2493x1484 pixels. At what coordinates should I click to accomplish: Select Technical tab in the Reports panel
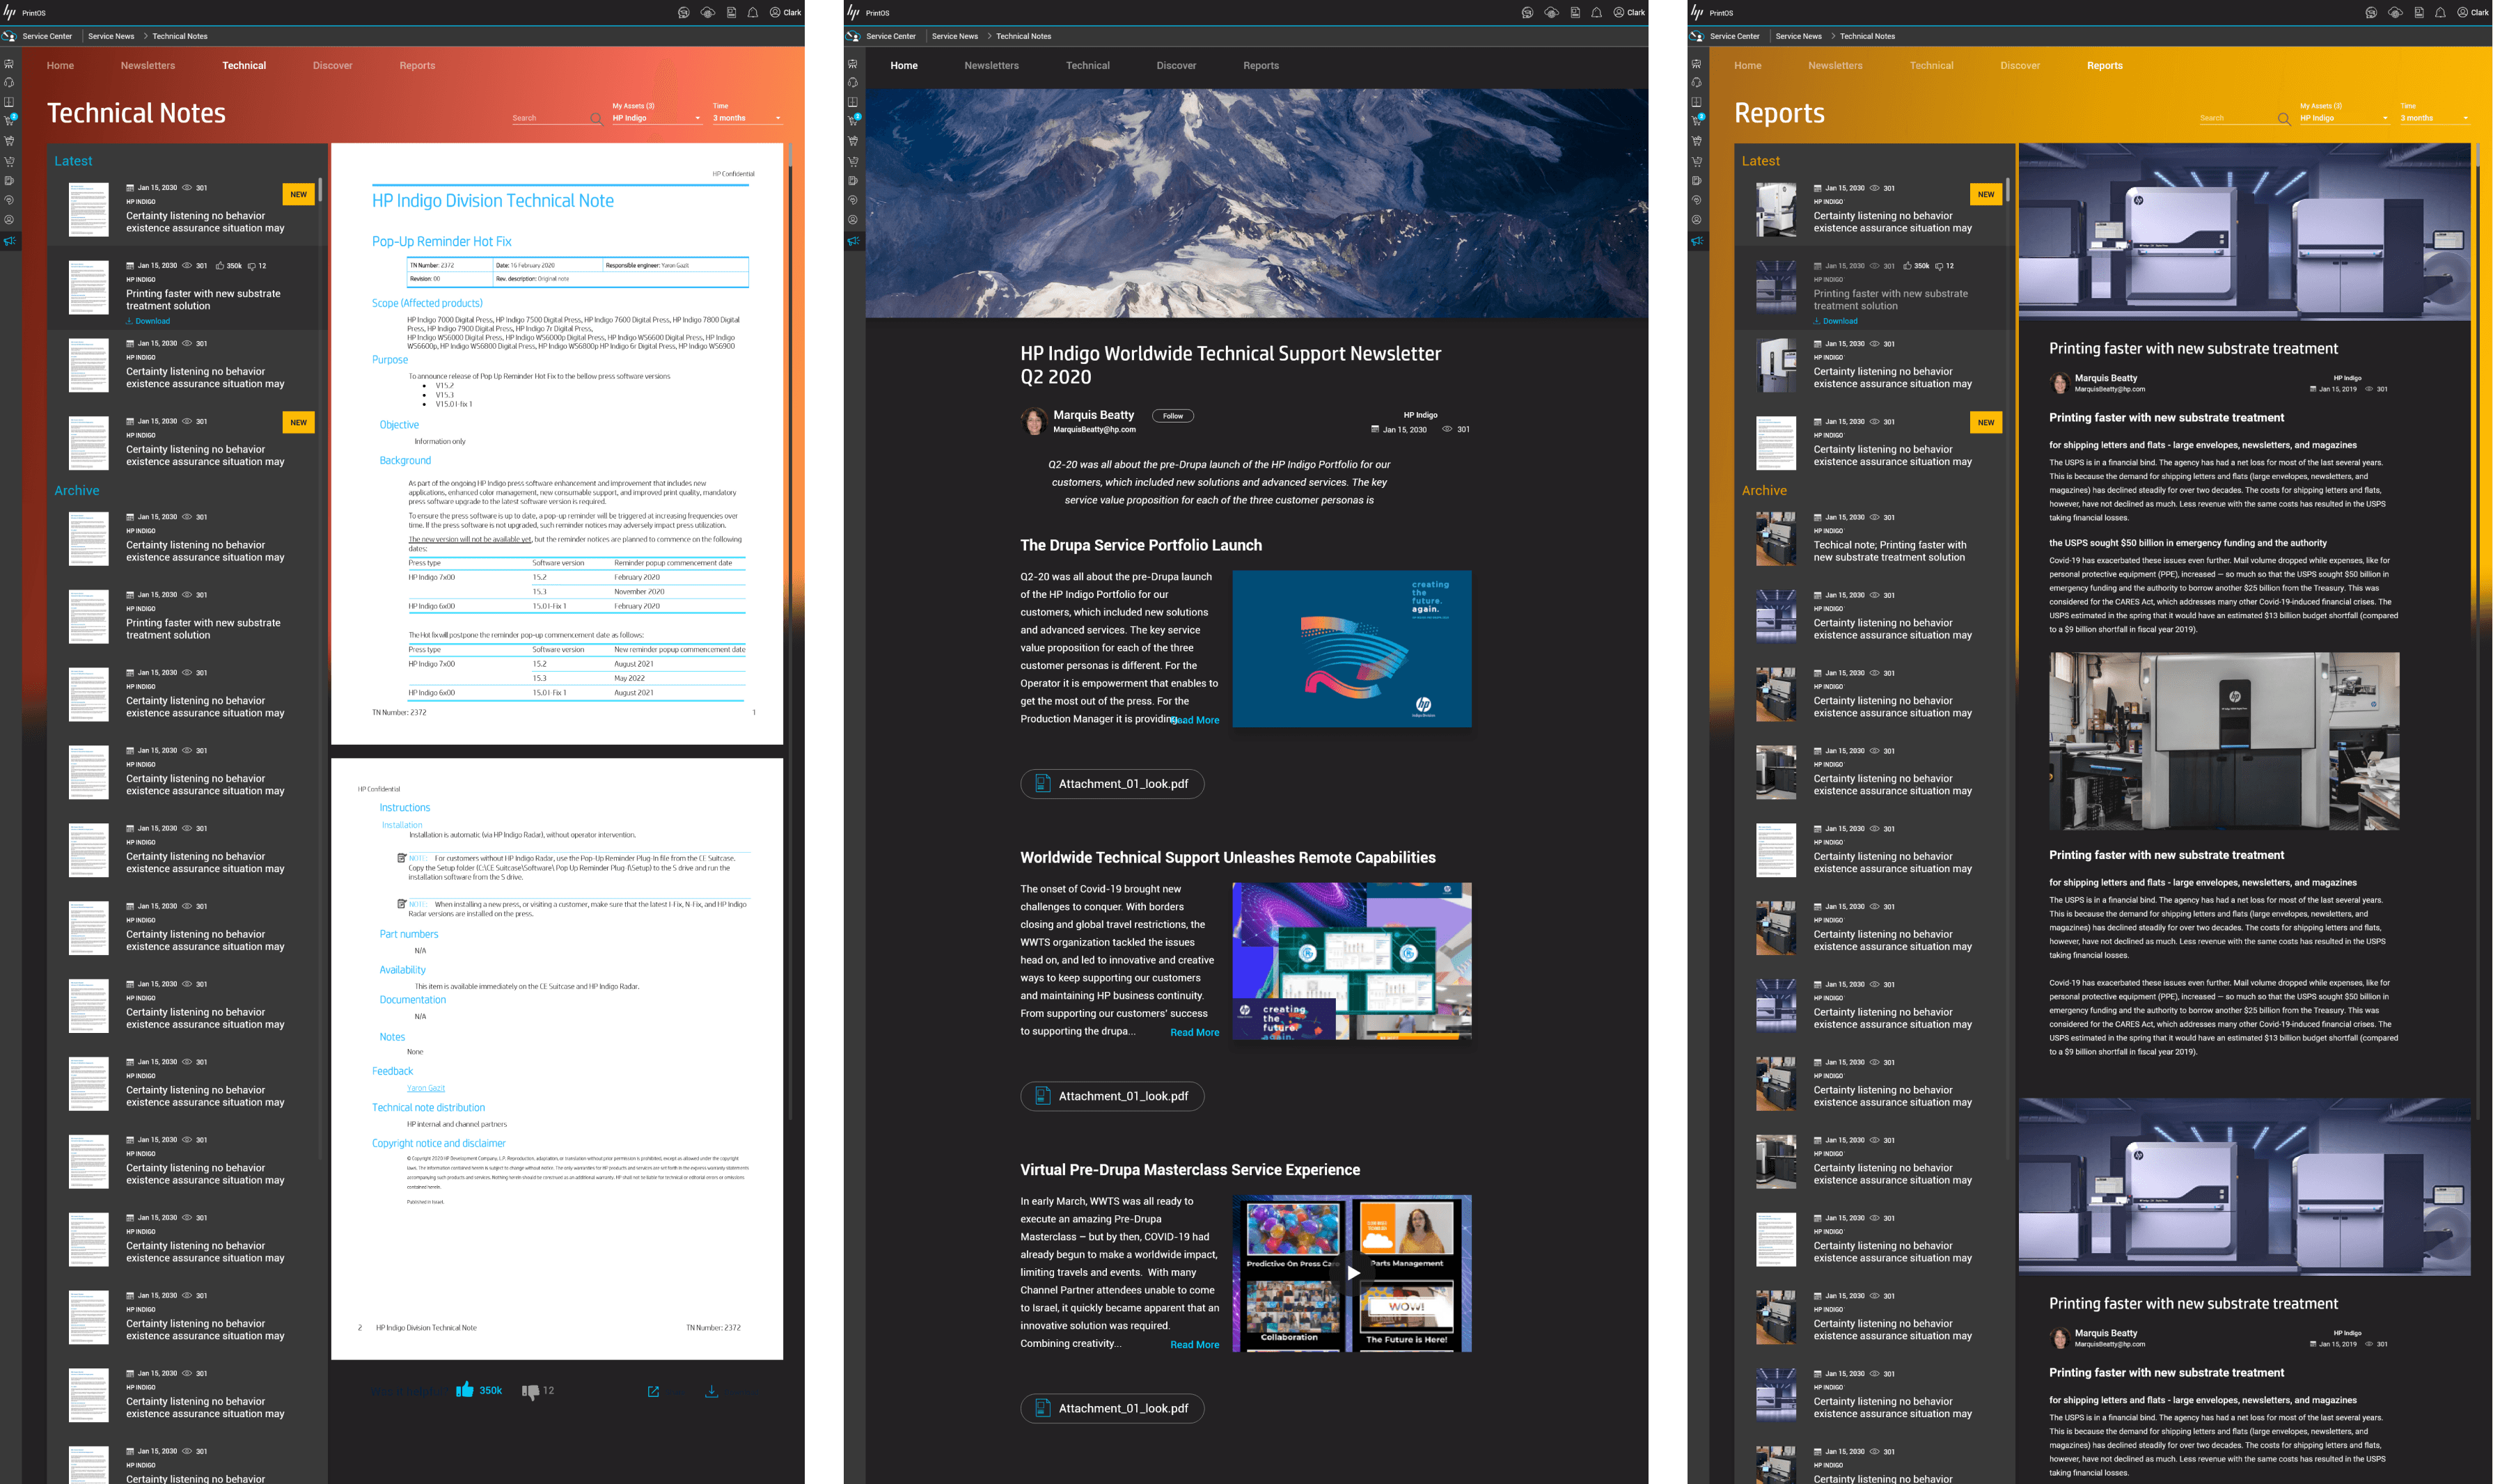(1931, 66)
